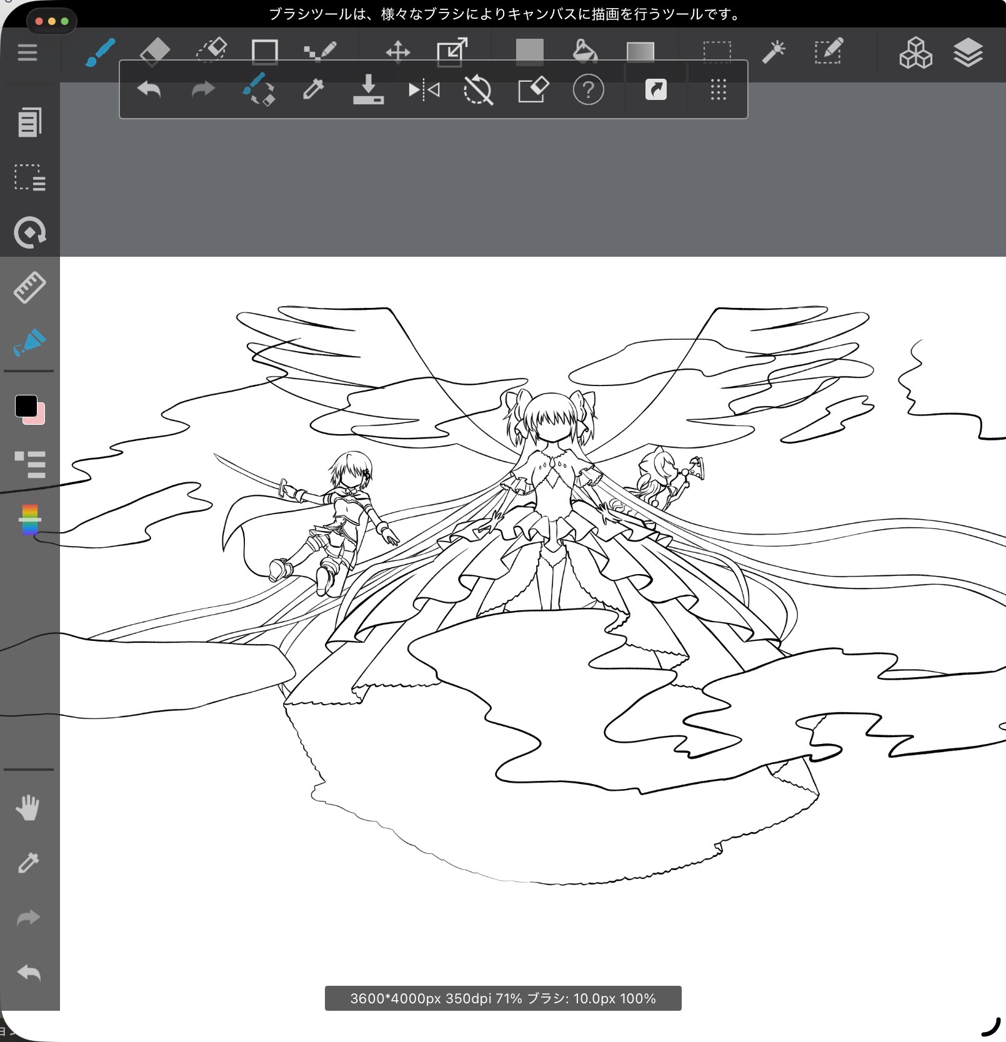Image resolution: width=1006 pixels, height=1042 pixels.
Task: Open the Materials cubes panel
Action: click(915, 52)
